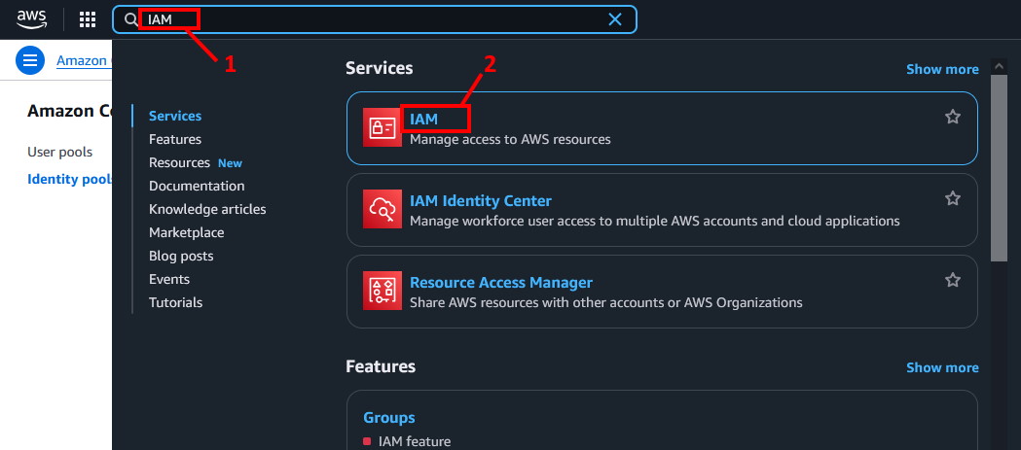The width and height of the screenshot is (1021, 450).
Task: Select Features in search categories
Action: click(175, 139)
